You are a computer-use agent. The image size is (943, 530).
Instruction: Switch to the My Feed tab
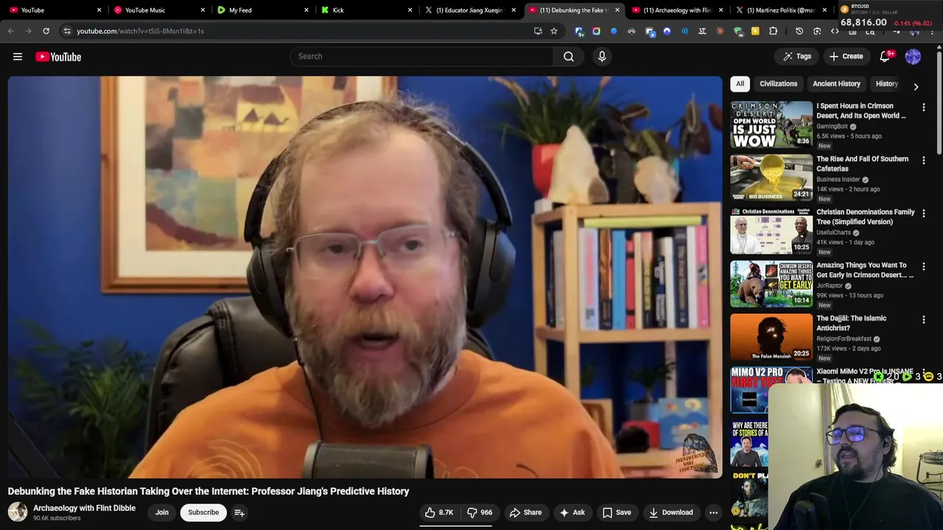click(262, 10)
